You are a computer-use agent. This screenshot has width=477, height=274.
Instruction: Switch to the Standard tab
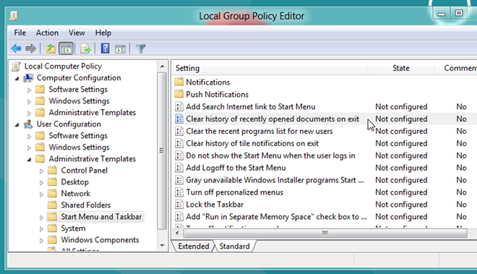[x=235, y=246]
